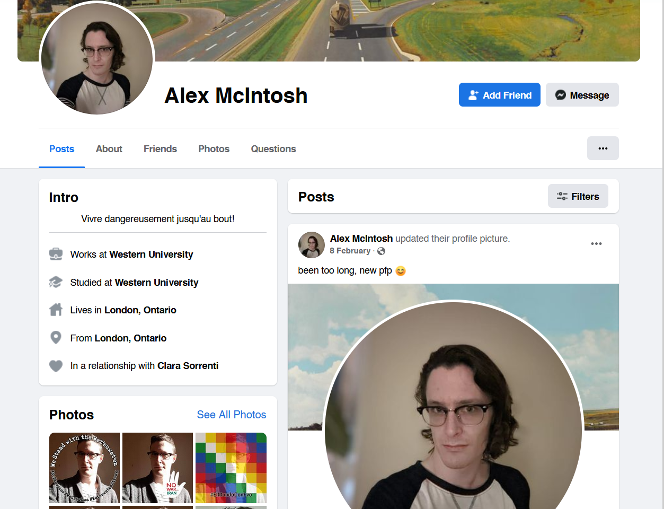This screenshot has height=509, width=664.
Task: Click the briefcase icon beside Western University work
Action: click(x=56, y=254)
